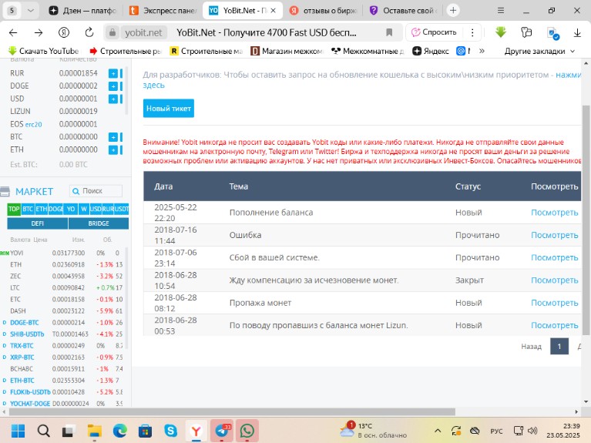Open SHIB-USDTb market pair
The width and height of the screenshot is (591, 443).
27,334
